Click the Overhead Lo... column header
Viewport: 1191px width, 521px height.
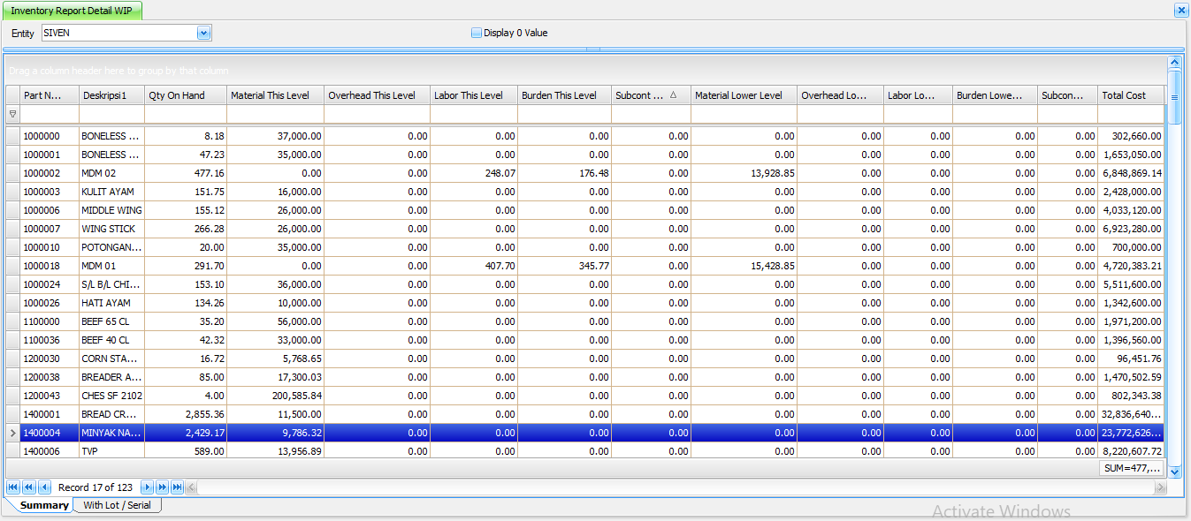coord(841,94)
